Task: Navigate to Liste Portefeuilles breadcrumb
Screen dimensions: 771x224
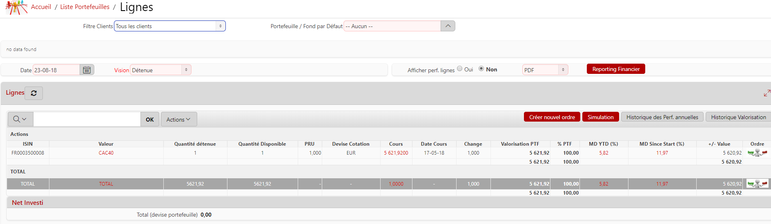Action: coord(85,7)
